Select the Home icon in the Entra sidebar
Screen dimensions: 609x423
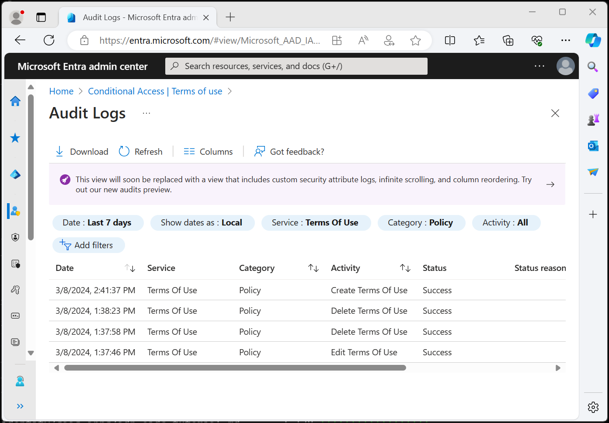coord(15,101)
